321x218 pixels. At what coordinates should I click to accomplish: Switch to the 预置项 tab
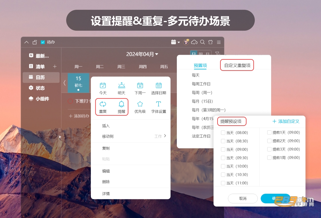(200, 65)
